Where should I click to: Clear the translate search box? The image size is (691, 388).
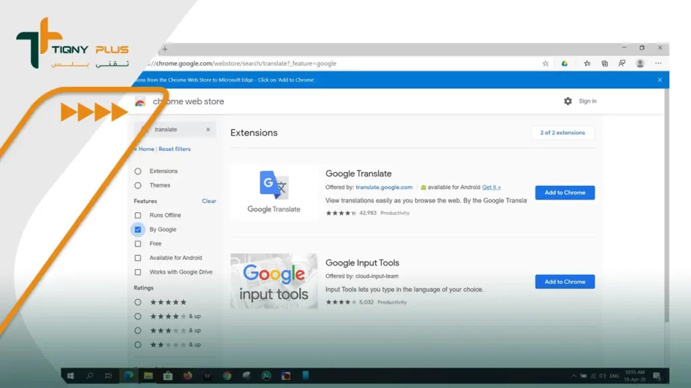pos(208,129)
